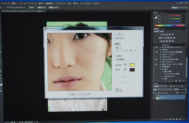Enable scroll all windows checkbox

tap(5, 7)
